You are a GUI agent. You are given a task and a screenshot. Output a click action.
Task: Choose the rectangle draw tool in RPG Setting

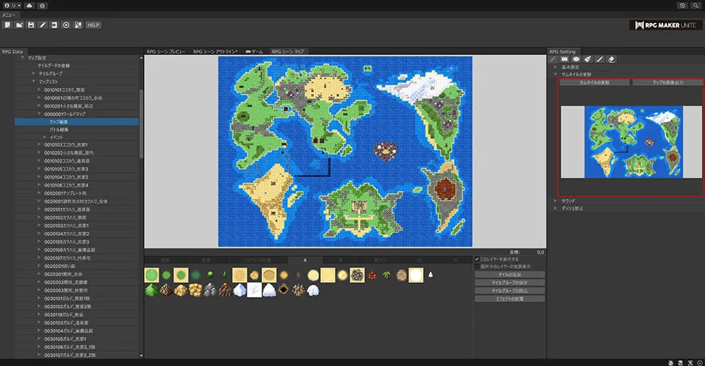pyautogui.click(x=565, y=59)
